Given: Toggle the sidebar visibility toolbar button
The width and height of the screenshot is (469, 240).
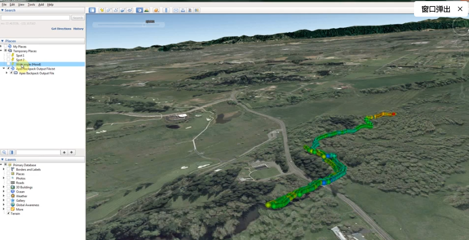Looking at the screenshot, I should pyautogui.click(x=92, y=10).
